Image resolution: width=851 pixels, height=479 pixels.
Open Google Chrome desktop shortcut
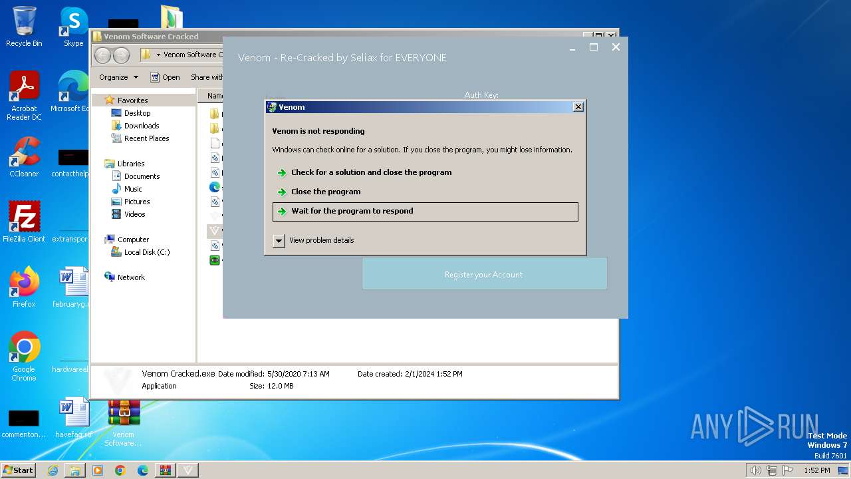tap(24, 357)
